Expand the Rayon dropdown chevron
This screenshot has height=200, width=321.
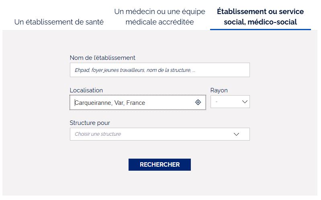point(245,102)
